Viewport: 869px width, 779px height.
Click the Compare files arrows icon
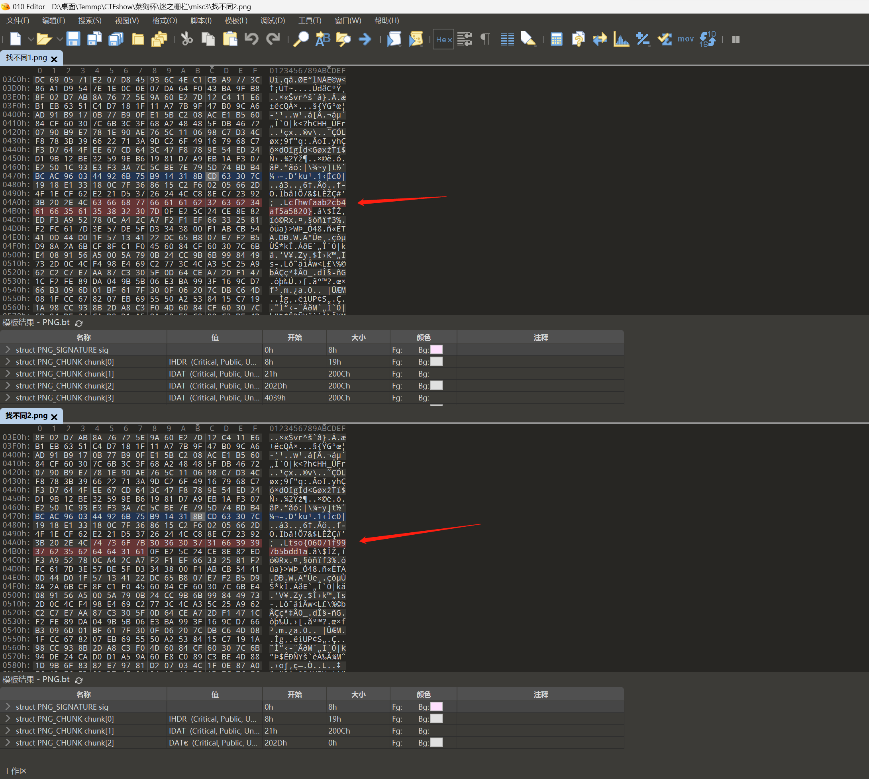[x=600, y=39]
